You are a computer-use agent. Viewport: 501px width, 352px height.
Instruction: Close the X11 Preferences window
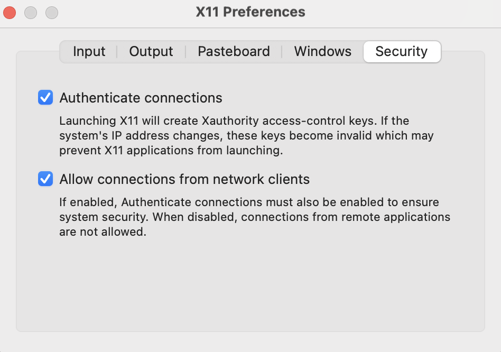point(10,12)
